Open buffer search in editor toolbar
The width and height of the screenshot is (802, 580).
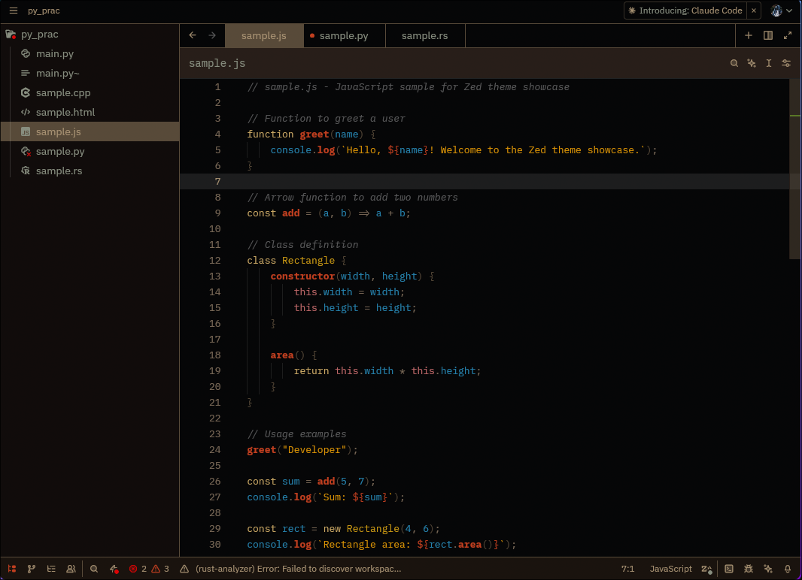[x=734, y=63]
